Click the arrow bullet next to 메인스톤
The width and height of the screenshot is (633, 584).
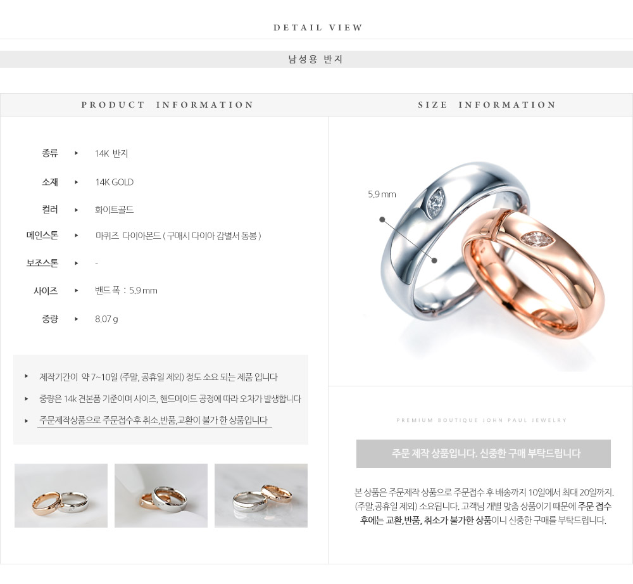coord(77,236)
